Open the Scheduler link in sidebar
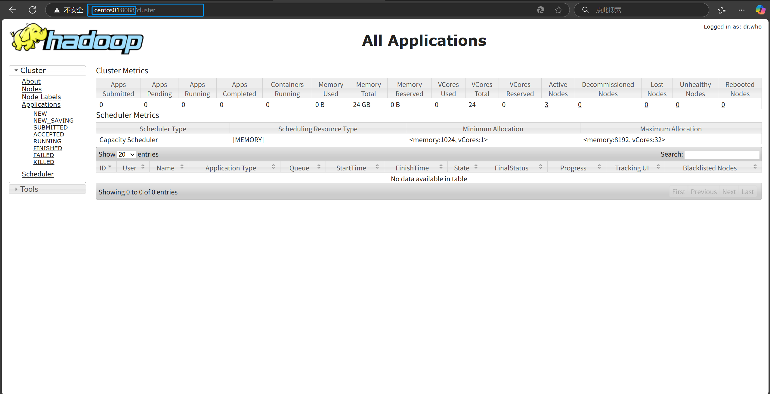 (x=38, y=174)
